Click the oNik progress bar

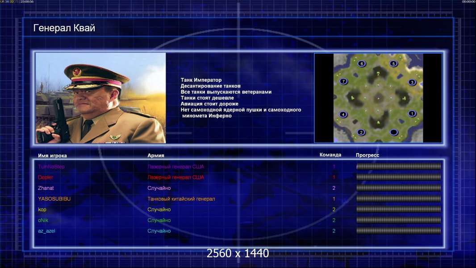point(398,220)
